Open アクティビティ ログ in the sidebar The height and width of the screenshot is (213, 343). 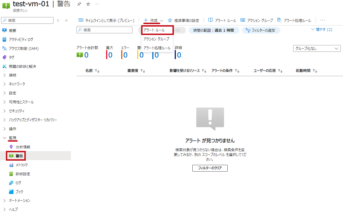point(21,39)
